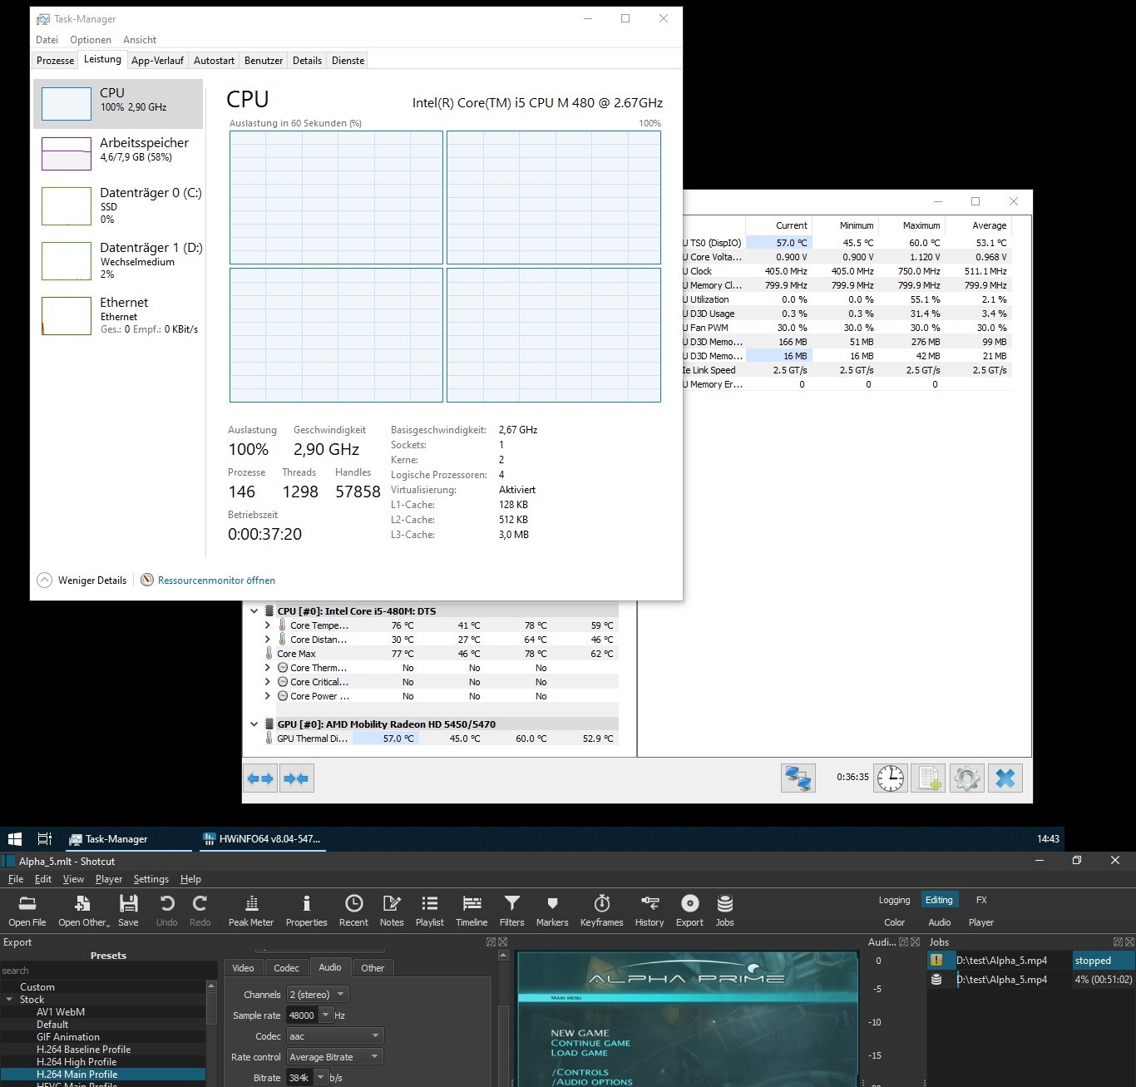Select the Editing layout button
The image size is (1136, 1087).
939,900
